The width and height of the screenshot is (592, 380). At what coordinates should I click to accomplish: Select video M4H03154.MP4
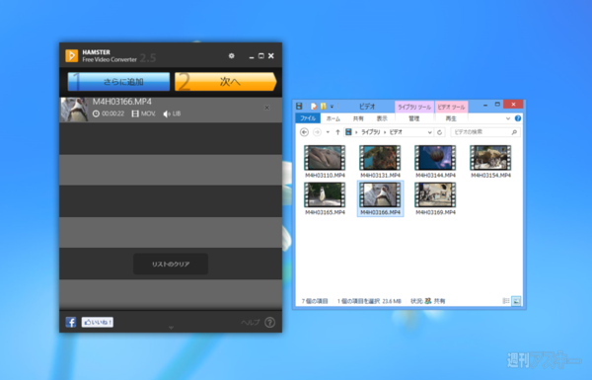(x=490, y=162)
